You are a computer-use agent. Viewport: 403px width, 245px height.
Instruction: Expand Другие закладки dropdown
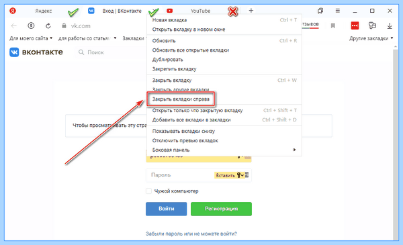click(371, 38)
